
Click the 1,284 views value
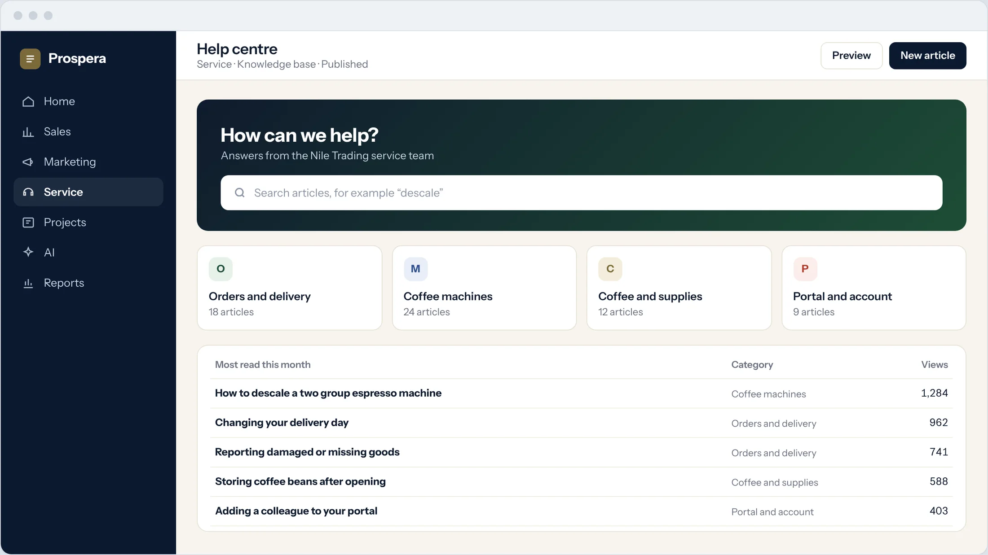[935, 393]
